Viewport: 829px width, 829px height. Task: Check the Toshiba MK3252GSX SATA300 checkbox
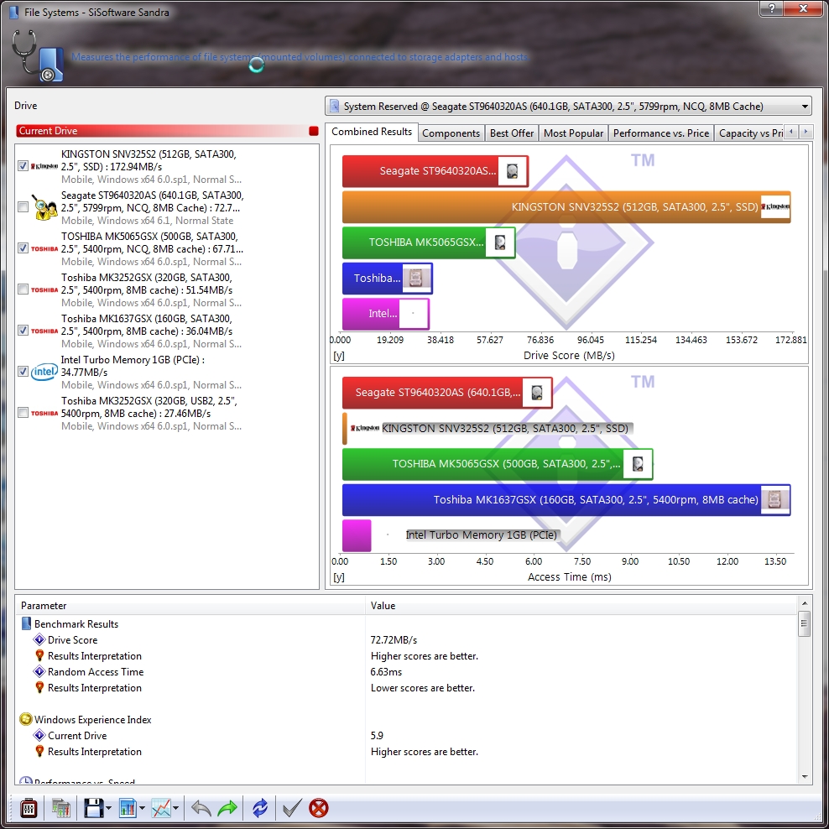click(23, 289)
